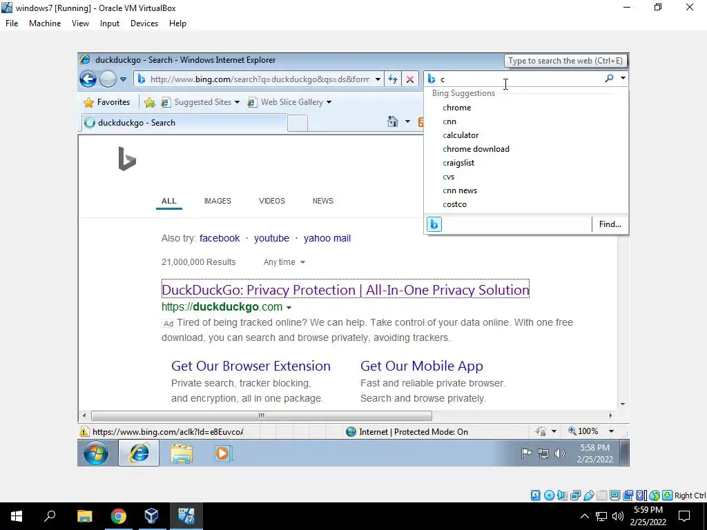Expand the arrow next to https://duckduckgo.com
This screenshot has width=707, height=530.
[x=289, y=308]
